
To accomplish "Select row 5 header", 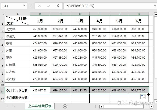I will tap(3, 50).
